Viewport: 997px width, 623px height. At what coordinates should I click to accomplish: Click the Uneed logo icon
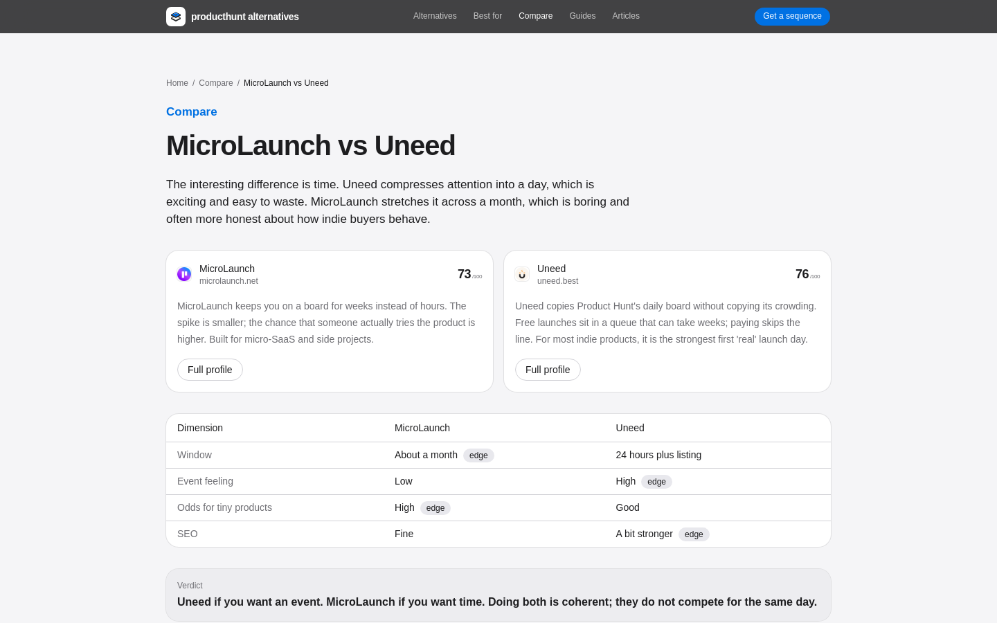point(522,274)
